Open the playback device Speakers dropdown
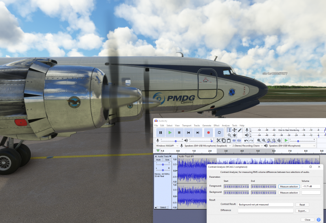Viewport: 326px width, 223px height. (x=292, y=146)
